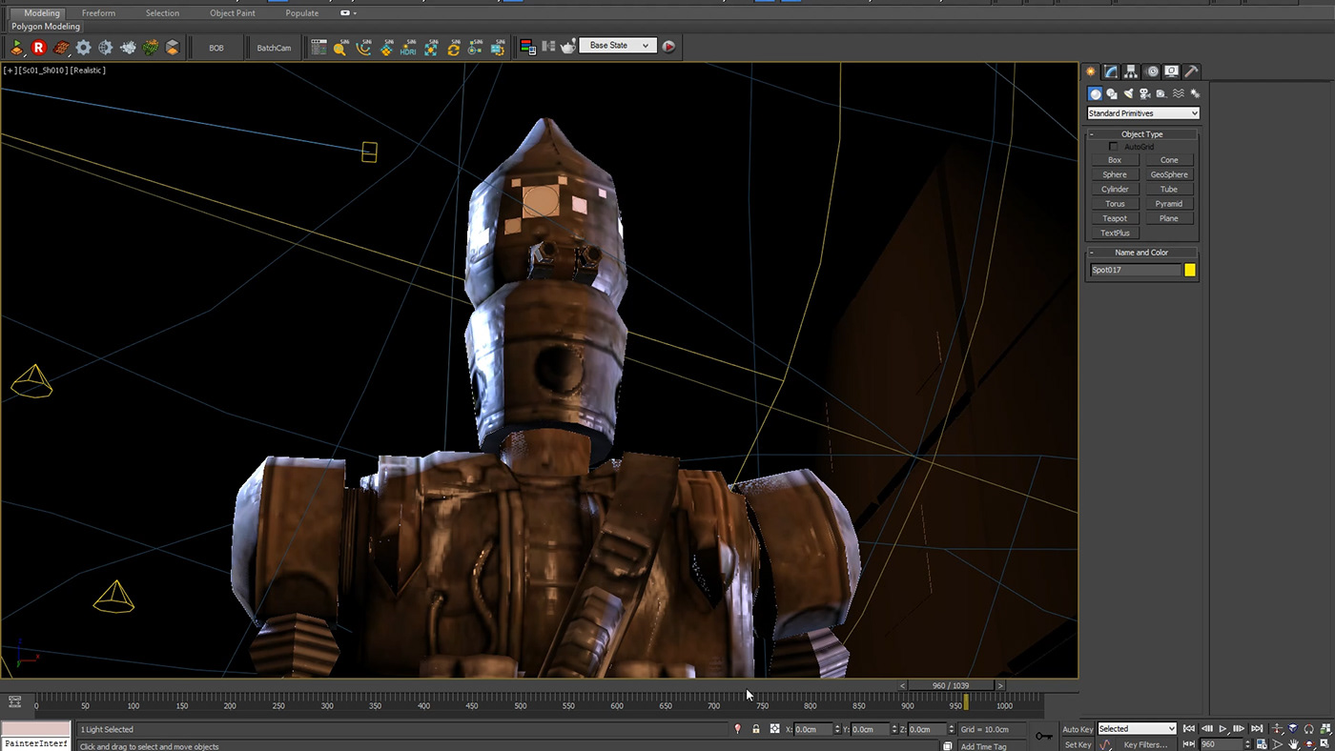Click the gear settings icon in toolbar
The image size is (1335, 751).
(x=84, y=47)
